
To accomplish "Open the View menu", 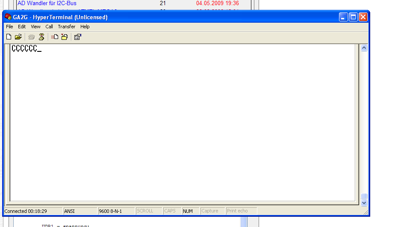I will point(35,27).
